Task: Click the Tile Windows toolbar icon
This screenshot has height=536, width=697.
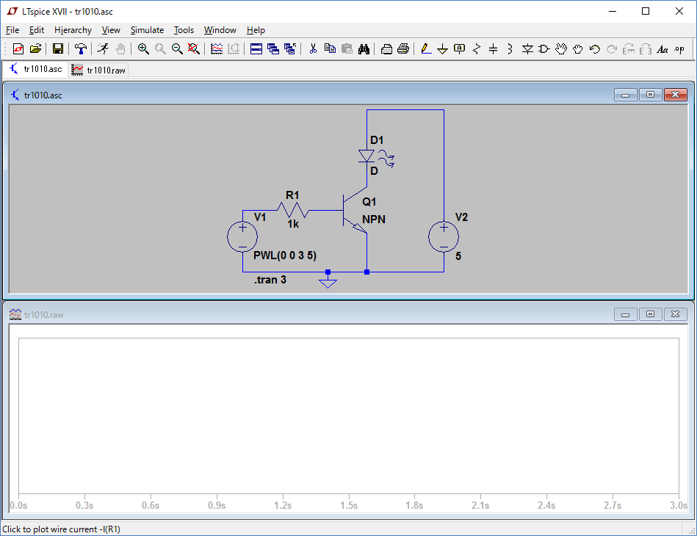Action: (256, 49)
